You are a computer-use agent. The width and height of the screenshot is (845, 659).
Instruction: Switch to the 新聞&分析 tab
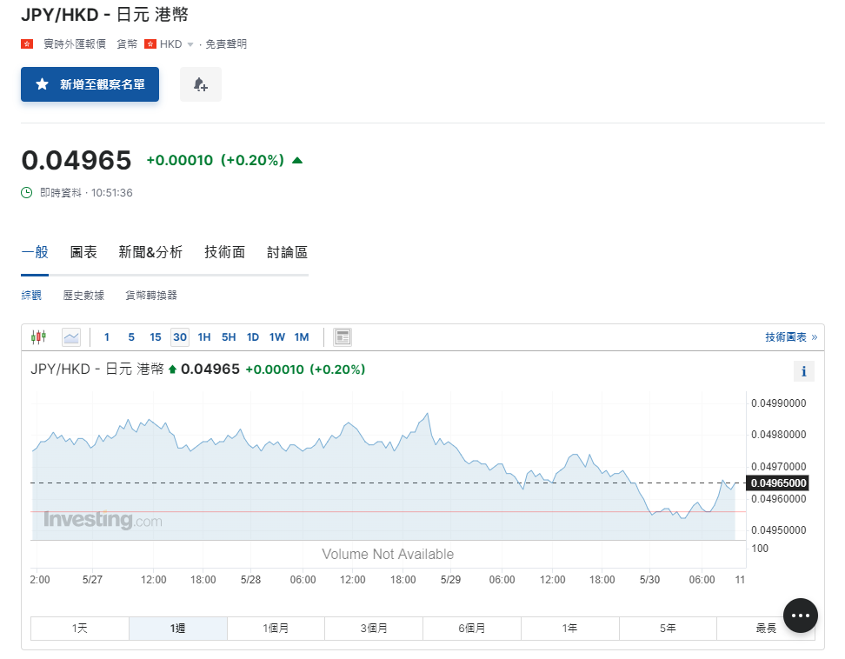(150, 252)
